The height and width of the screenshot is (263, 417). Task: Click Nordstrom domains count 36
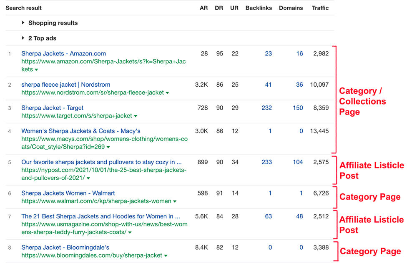[299, 85]
